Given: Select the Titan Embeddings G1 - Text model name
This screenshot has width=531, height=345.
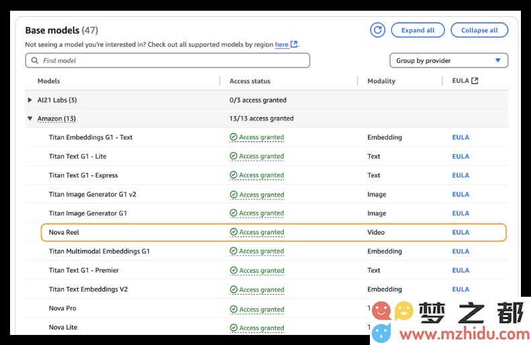Looking at the screenshot, I should (x=91, y=137).
